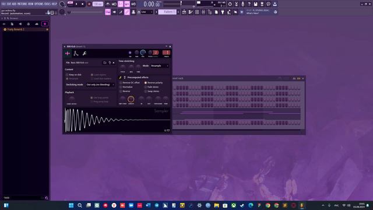Image resolution: width=373 pixels, height=210 pixels.
Task: Click the sampler channel volume knob
Action: [143, 52]
